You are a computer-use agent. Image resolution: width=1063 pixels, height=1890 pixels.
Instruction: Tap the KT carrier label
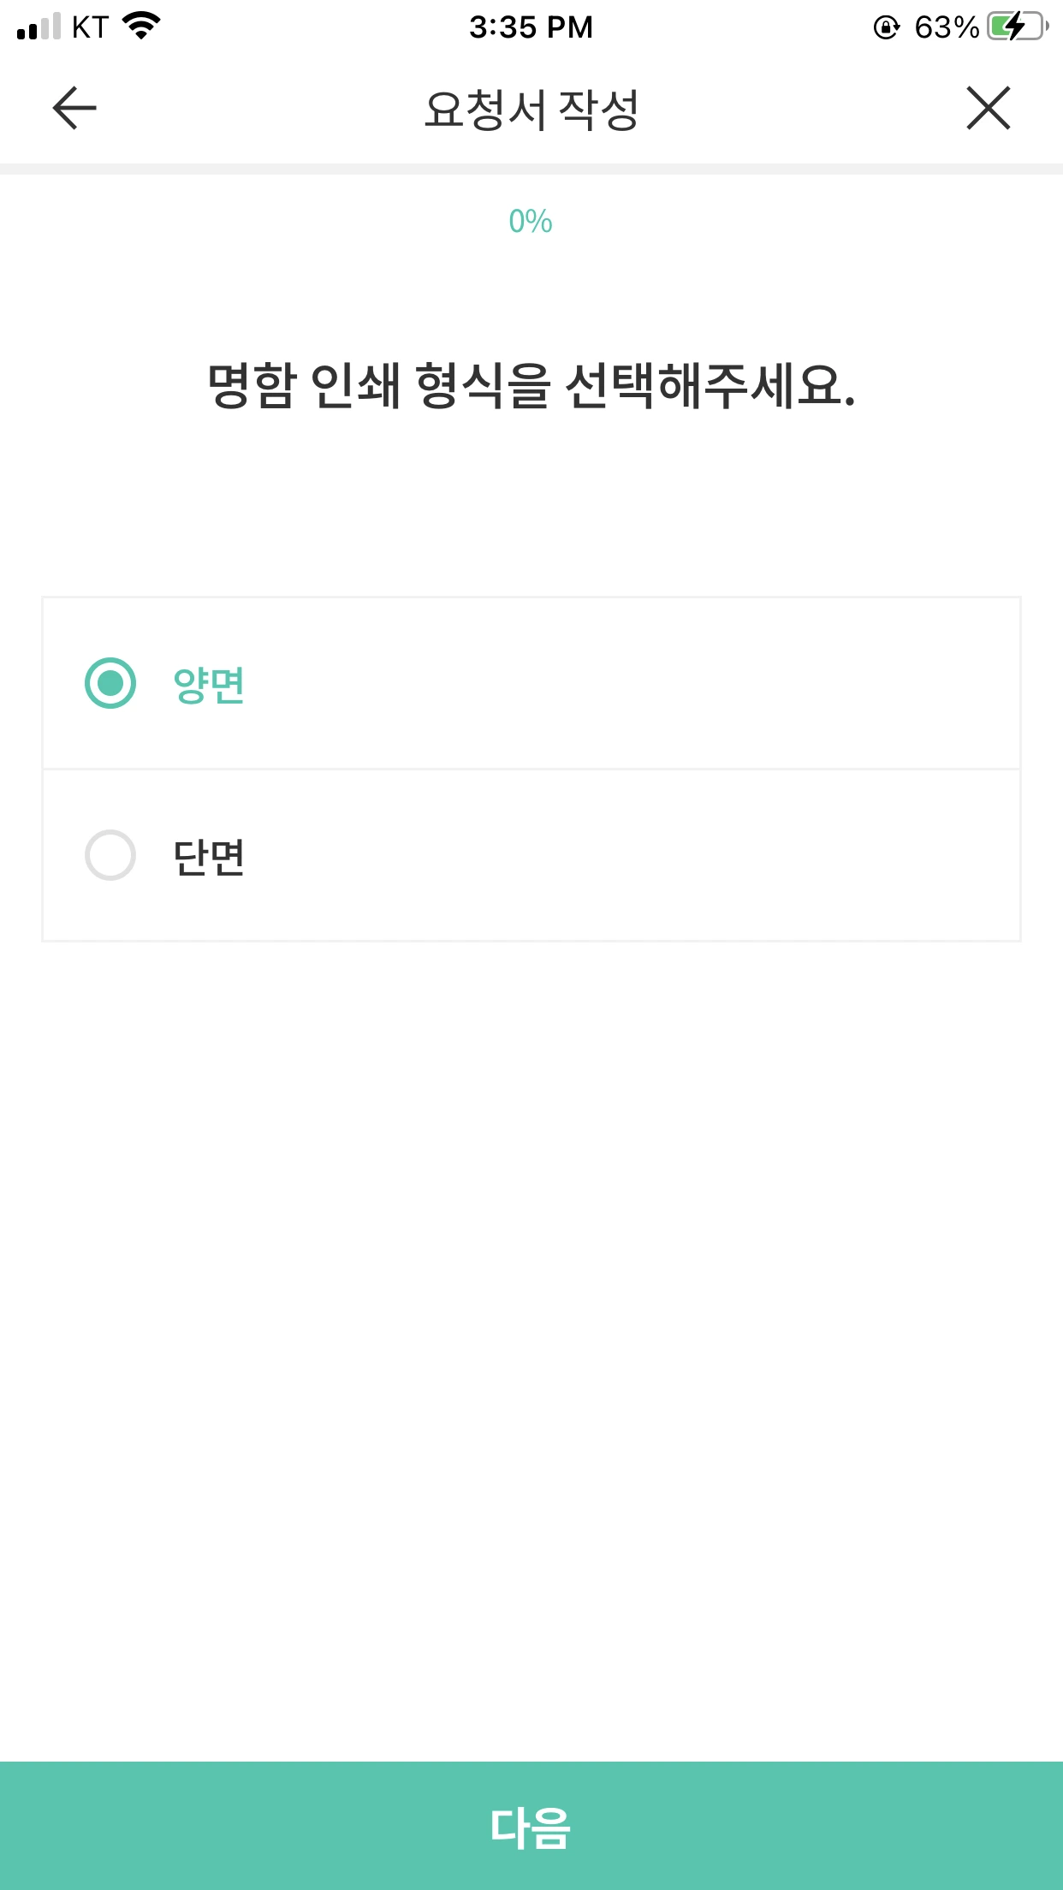(x=90, y=27)
